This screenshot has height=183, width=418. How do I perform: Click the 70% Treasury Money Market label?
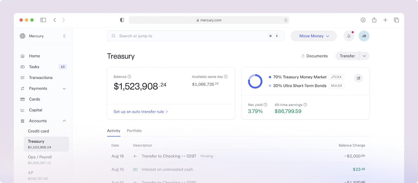[x=300, y=77]
